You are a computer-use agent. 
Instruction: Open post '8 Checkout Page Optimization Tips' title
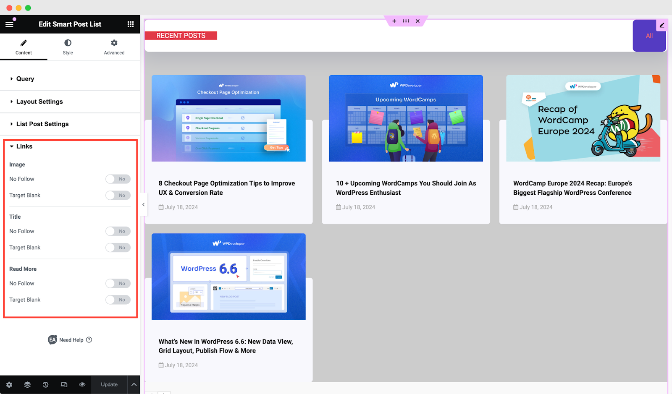(227, 188)
